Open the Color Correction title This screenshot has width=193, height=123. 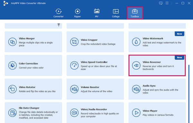[x=28, y=64]
